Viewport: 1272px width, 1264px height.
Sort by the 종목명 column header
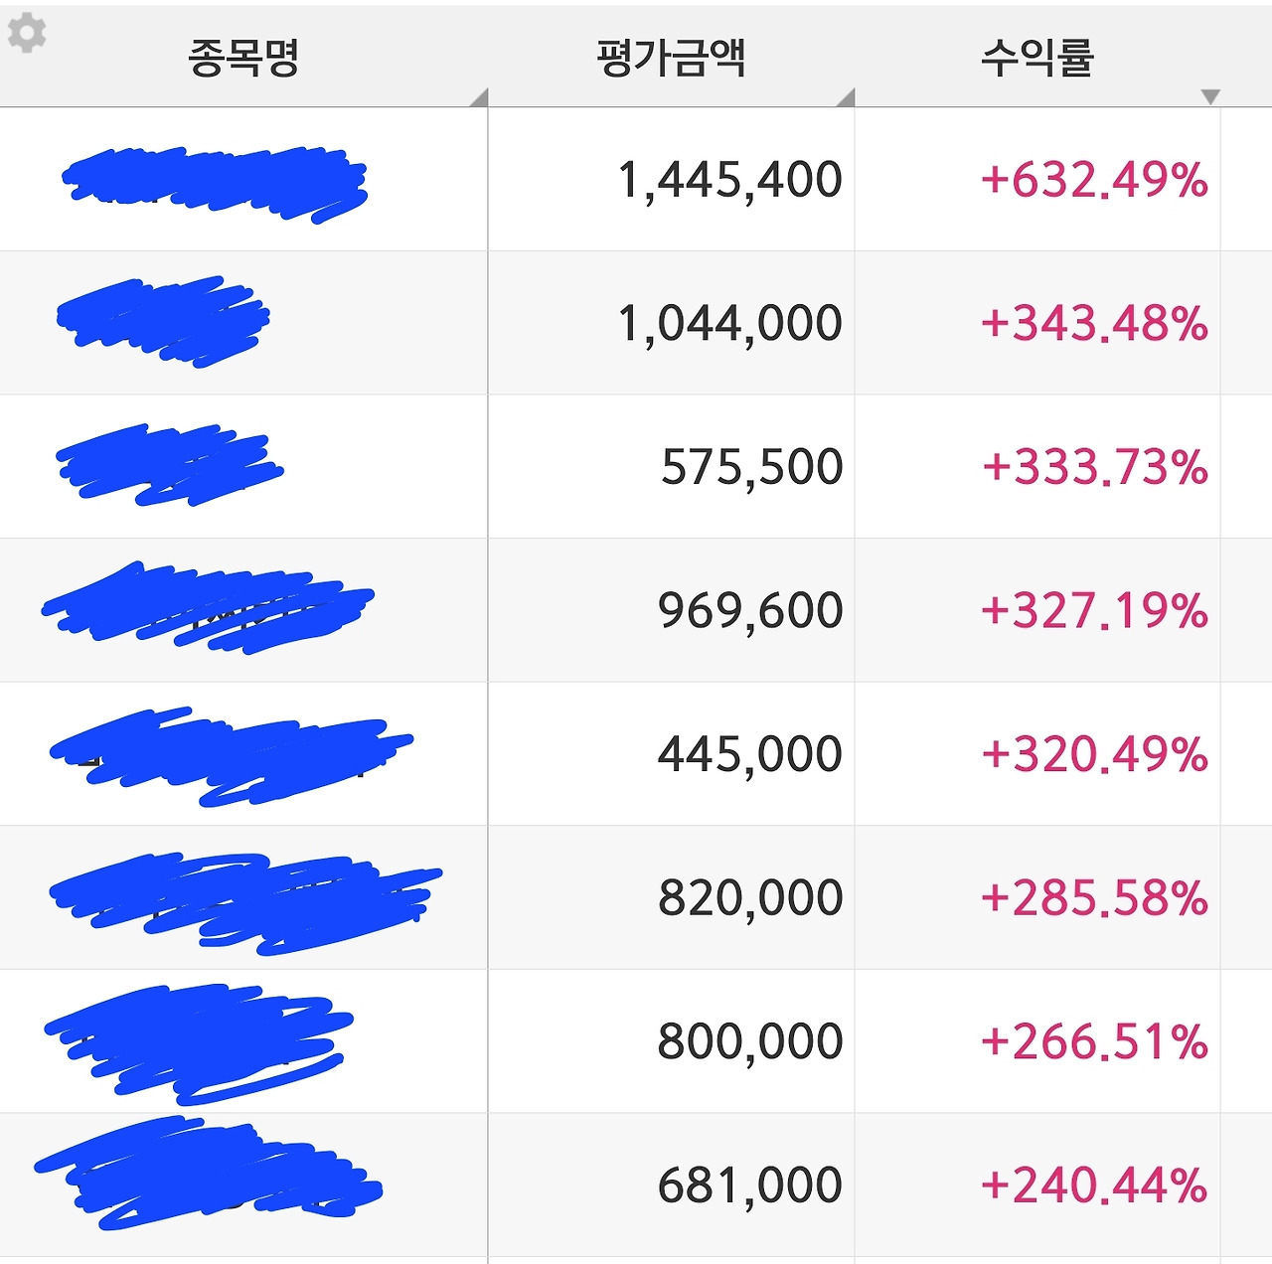(x=243, y=58)
